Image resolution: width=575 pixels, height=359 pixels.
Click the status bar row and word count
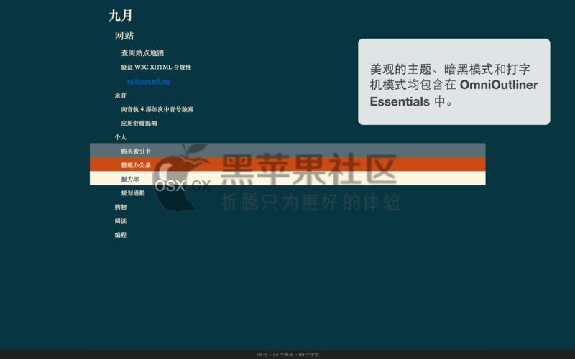pos(287,355)
